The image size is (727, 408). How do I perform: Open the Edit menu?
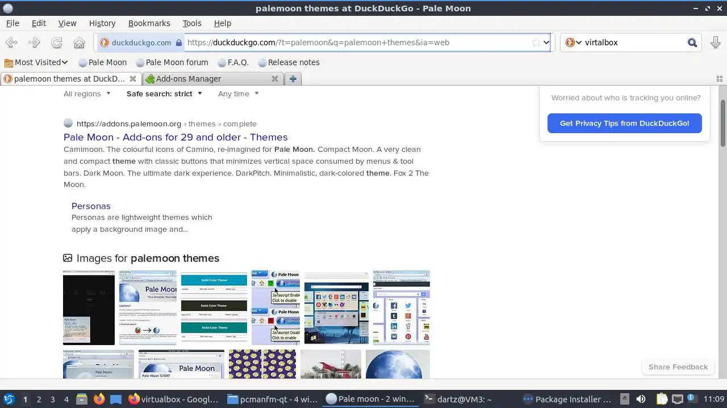[x=39, y=23]
